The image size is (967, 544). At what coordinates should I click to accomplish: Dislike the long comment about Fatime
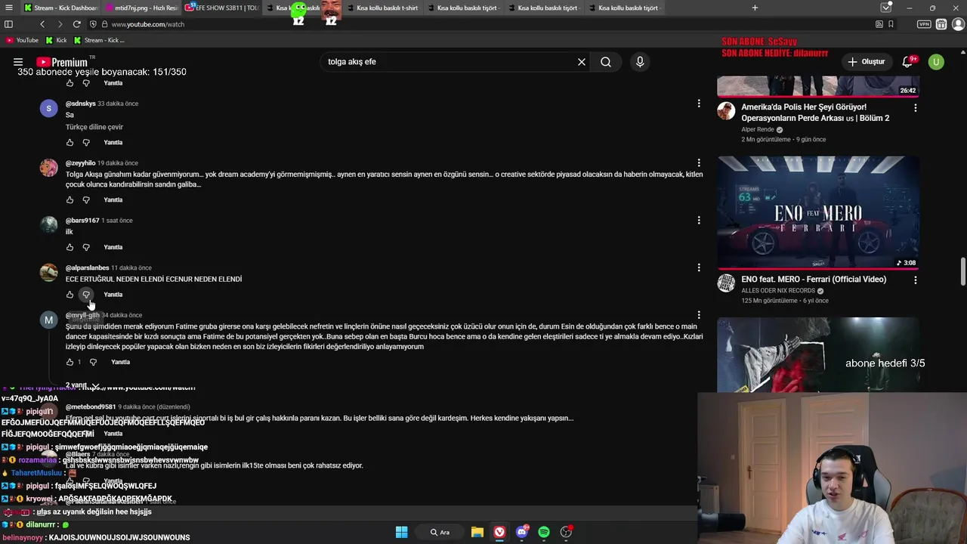(x=94, y=362)
